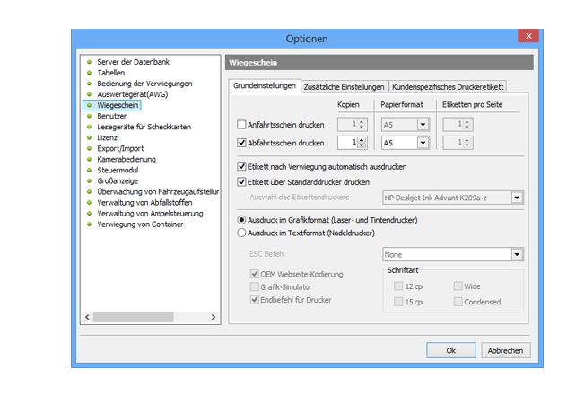Screen dimensions: 576x396
Task: Open Kundenspezifisches Druckeretikett tab
Action: [x=448, y=87]
